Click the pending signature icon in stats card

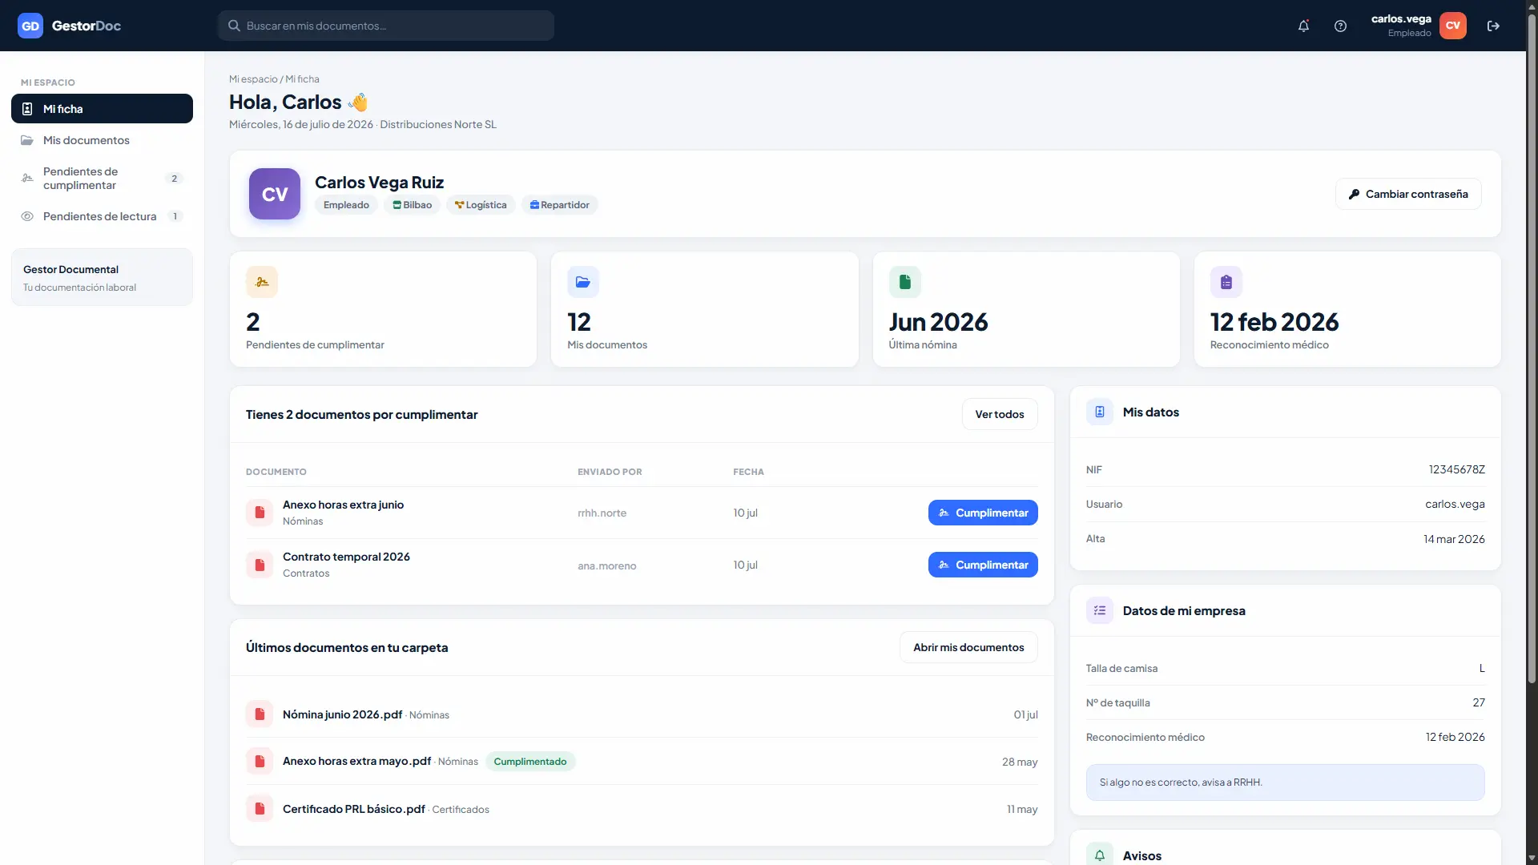click(x=262, y=282)
